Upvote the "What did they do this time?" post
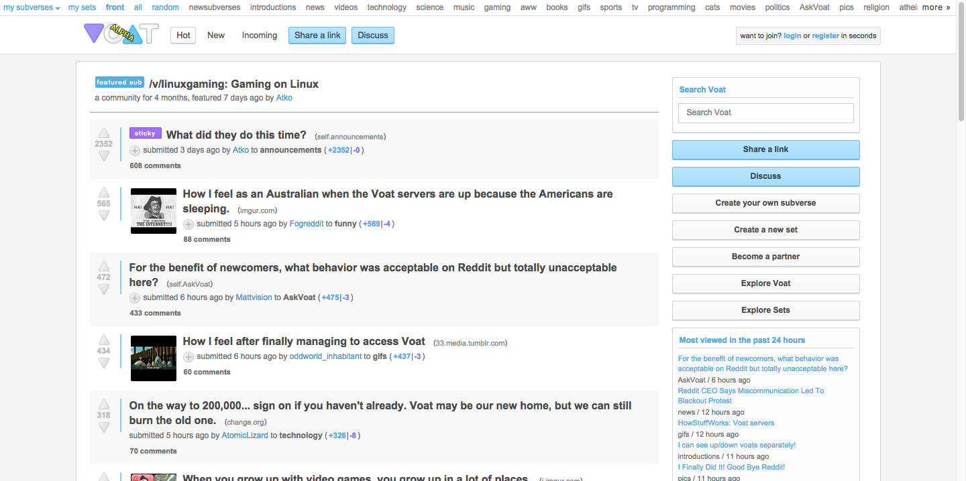The width and height of the screenshot is (966, 481). pyautogui.click(x=104, y=133)
